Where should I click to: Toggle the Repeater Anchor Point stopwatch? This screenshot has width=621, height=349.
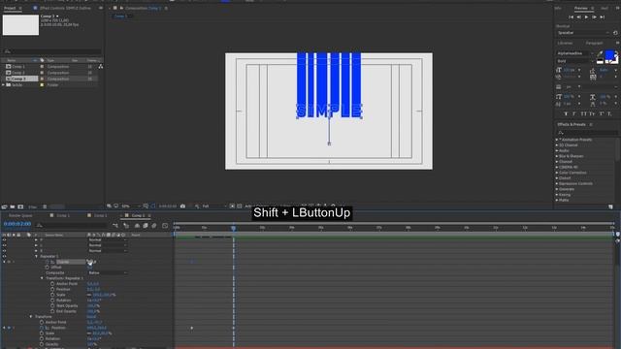tap(52, 284)
